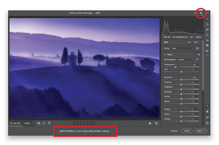Select the Red Eye removal tool
Screen dimensions: 219x145
(x=207, y=40)
